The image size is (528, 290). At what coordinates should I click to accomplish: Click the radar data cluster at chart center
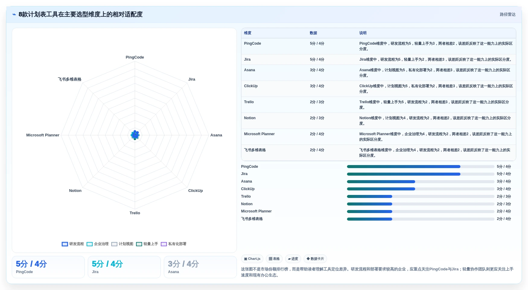coord(135,135)
